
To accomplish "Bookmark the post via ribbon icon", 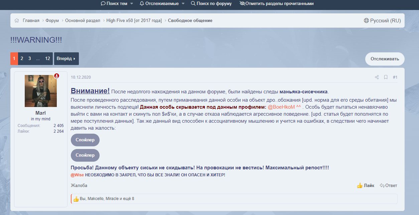I will 386,77.
